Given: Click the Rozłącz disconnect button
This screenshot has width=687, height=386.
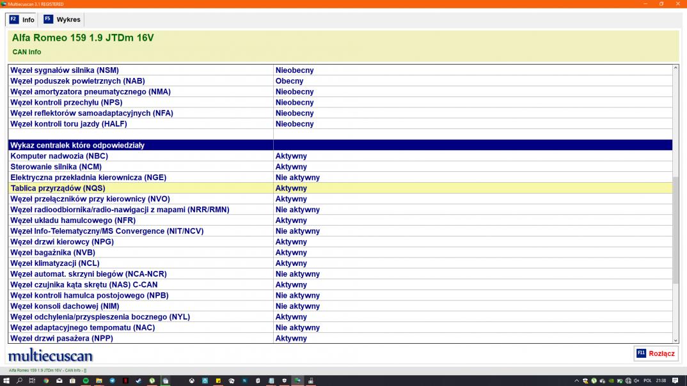Looking at the screenshot, I should 656,353.
